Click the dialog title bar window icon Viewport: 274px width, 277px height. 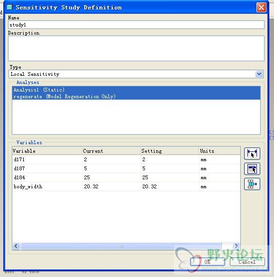9,7
